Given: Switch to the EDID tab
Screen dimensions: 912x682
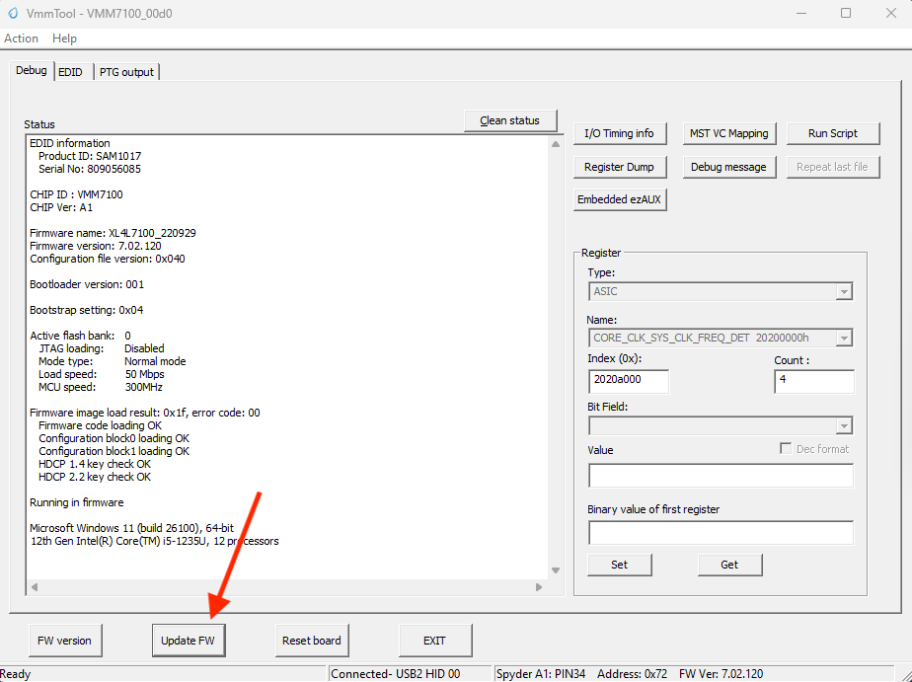Looking at the screenshot, I should pyautogui.click(x=70, y=71).
